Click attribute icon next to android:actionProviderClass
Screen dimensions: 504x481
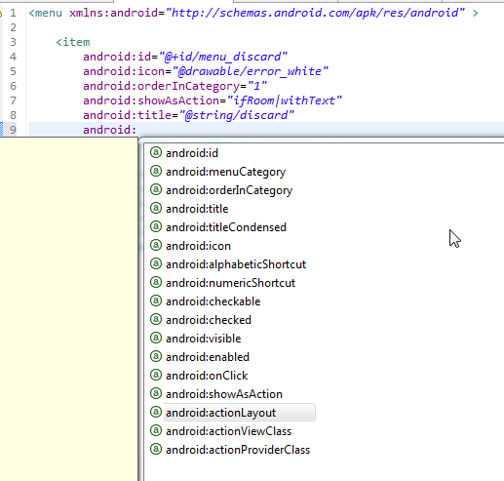tap(156, 449)
